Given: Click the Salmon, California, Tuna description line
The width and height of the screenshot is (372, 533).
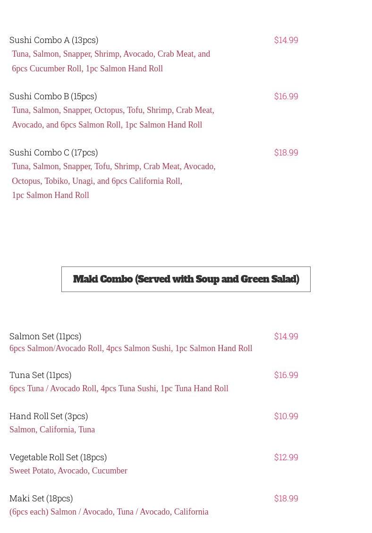Looking at the screenshot, I should click(52, 430).
